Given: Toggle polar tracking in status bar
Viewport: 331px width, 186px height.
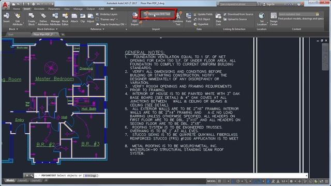Looking at the screenshot, I should pos(238,181).
